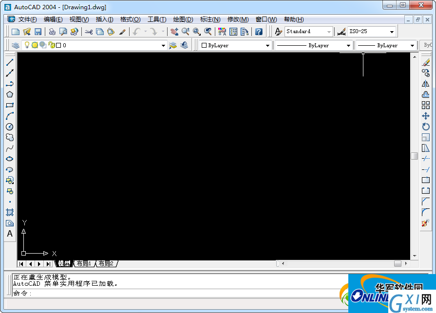Viewport: 436px width, 313px height.
Task: Select the Revision Cloud tool
Action: 10,137
